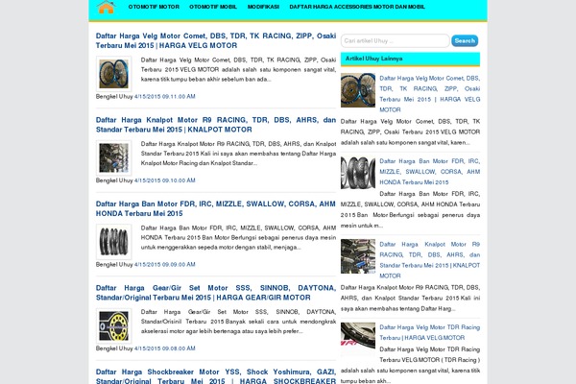Viewport: 576px width, 384px height.
Task: Click sidebar knalpot exhaust thumbnail
Action: (x=358, y=256)
